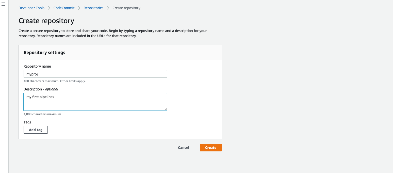Click the Repository name input field
This screenshot has height=173, width=393.
95,74
